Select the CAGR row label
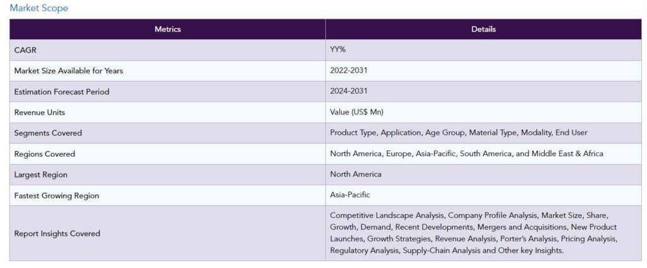 (26, 50)
